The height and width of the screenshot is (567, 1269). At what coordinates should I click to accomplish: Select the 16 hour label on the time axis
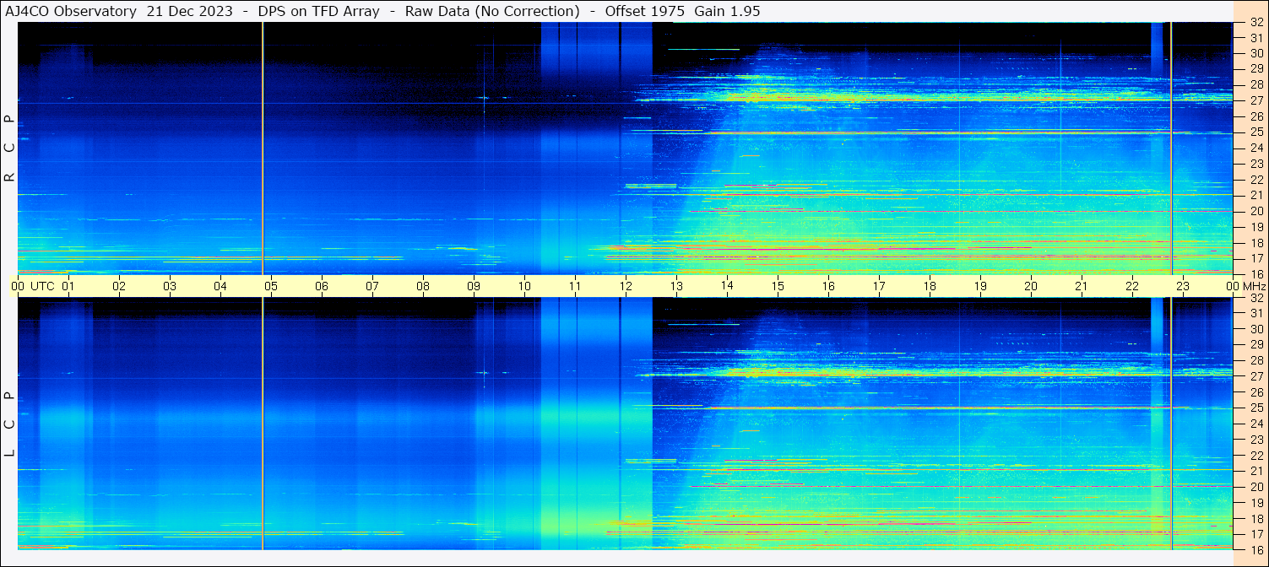[x=828, y=286]
